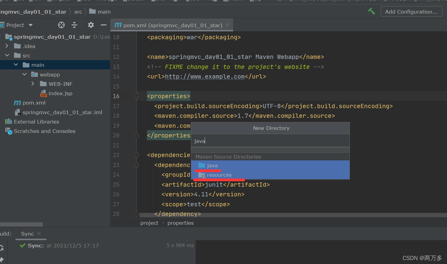Click the Maven icon beside pom.xml in tree
447x264 pixels.
click(17, 103)
